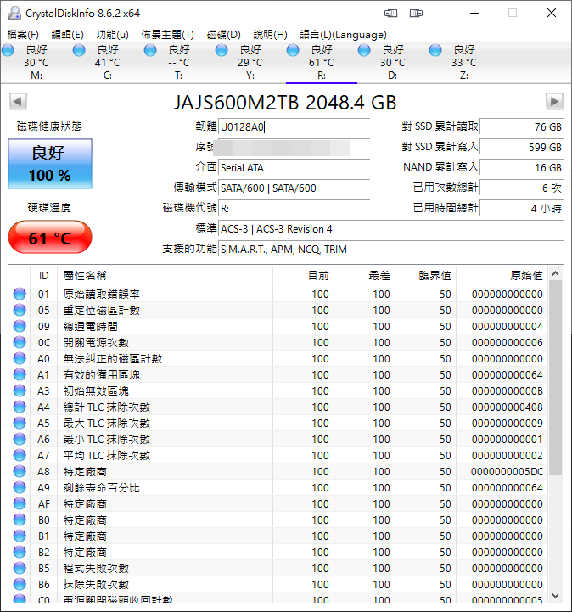Screen dimensions: 572x612
Task: Click the status orb of attribute A0
Action: click(20, 359)
